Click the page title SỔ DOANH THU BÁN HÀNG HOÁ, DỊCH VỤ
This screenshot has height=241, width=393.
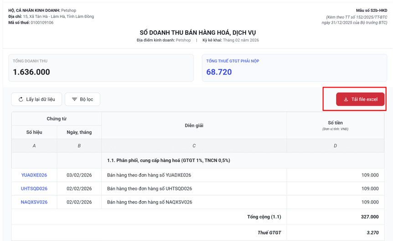coord(198,33)
